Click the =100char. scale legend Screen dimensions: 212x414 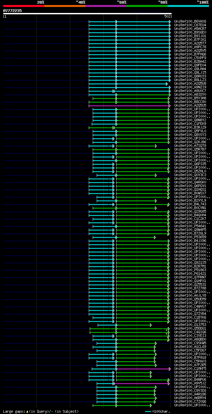(158, 411)
